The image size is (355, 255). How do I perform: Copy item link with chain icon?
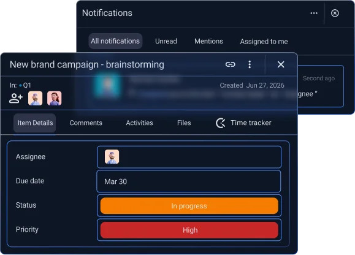(231, 64)
